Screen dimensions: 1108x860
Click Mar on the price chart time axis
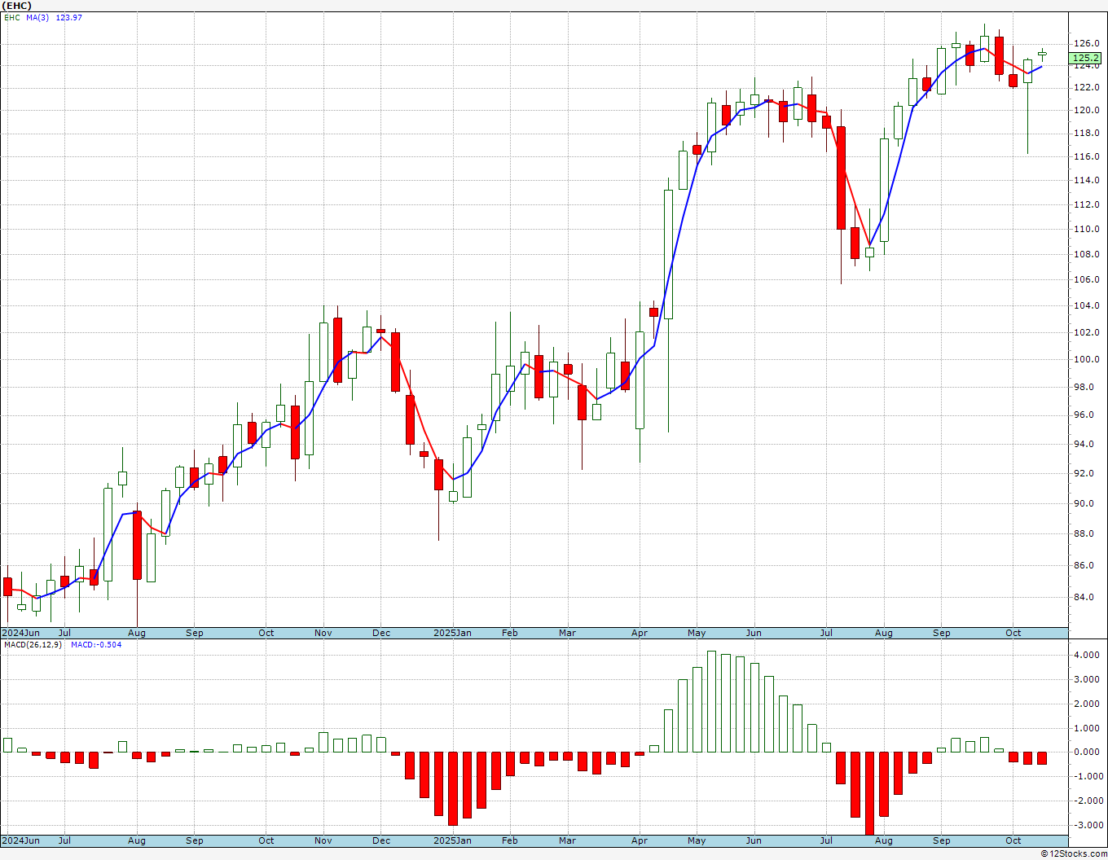click(567, 633)
